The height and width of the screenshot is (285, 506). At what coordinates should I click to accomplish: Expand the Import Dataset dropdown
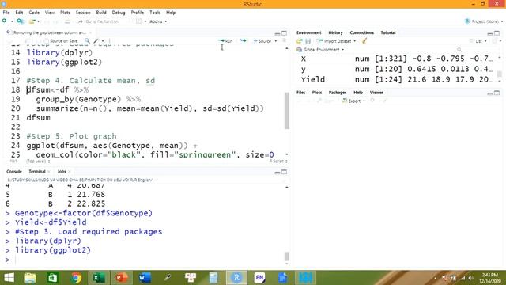(337, 41)
